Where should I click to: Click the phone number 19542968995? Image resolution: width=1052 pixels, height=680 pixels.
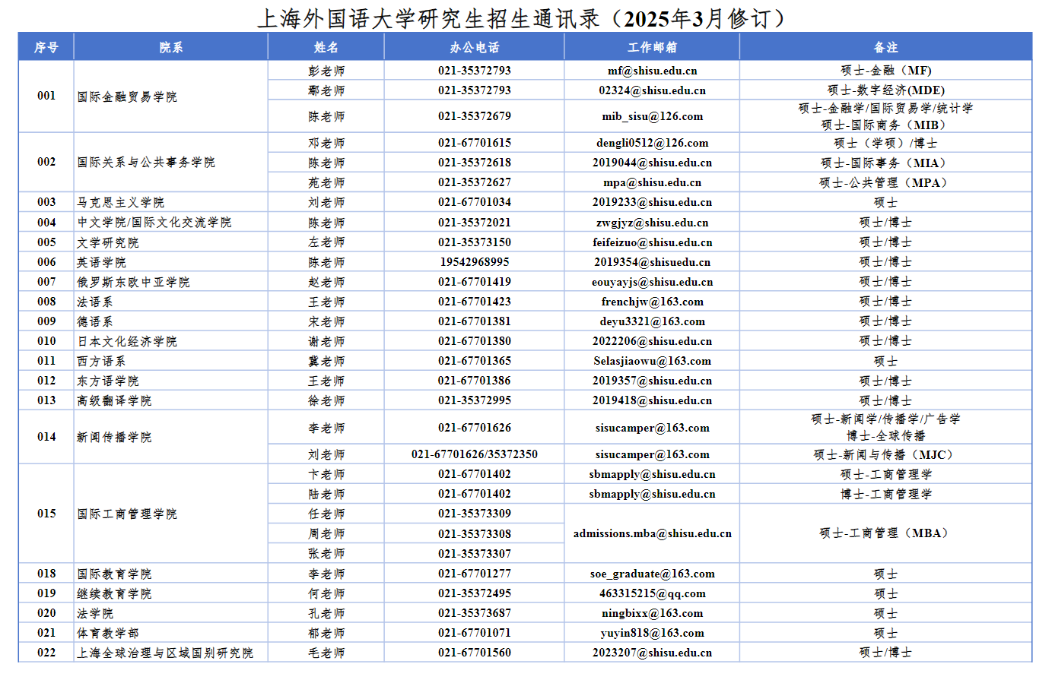coord(474,262)
